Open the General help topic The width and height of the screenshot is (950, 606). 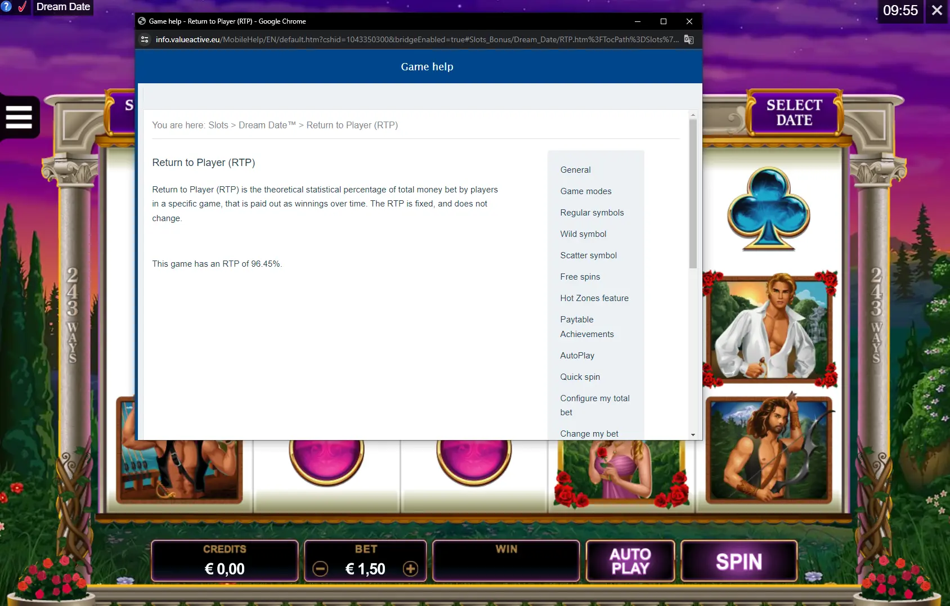575,170
